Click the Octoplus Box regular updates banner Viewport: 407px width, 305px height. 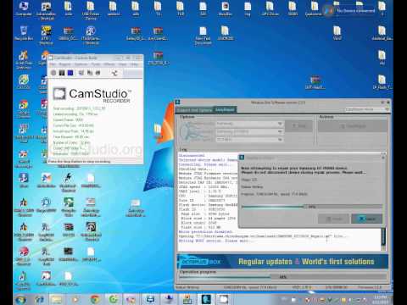(282, 262)
